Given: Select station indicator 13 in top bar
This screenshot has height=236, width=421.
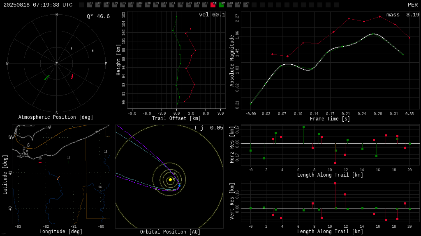Looking at the screenshot, I should tap(188, 5).
